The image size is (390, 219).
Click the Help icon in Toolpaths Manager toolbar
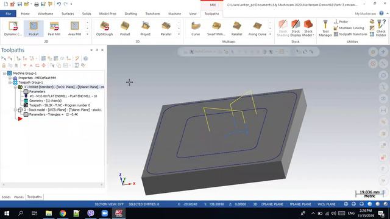coord(85,58)
